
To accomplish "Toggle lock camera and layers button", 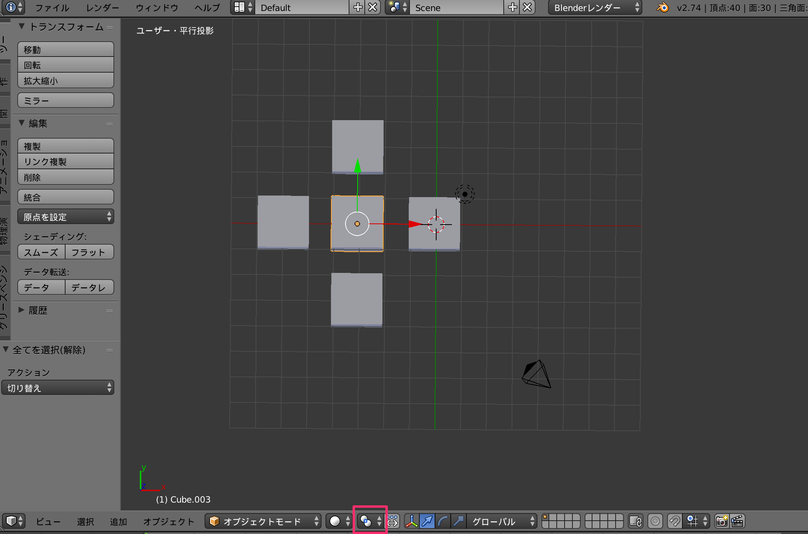I will coord(636,521).
